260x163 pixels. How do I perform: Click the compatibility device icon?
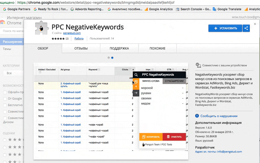tap(198, 65)
